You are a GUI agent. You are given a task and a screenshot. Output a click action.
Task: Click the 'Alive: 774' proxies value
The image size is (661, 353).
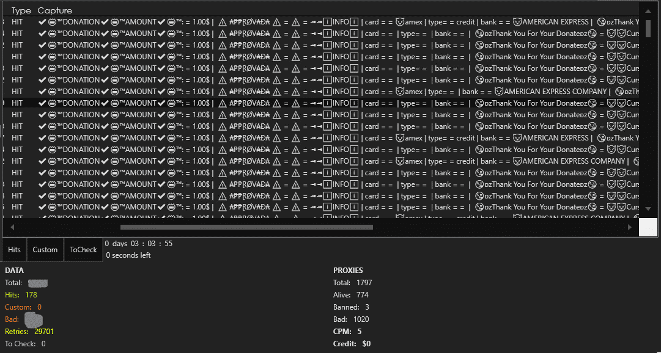351,295
